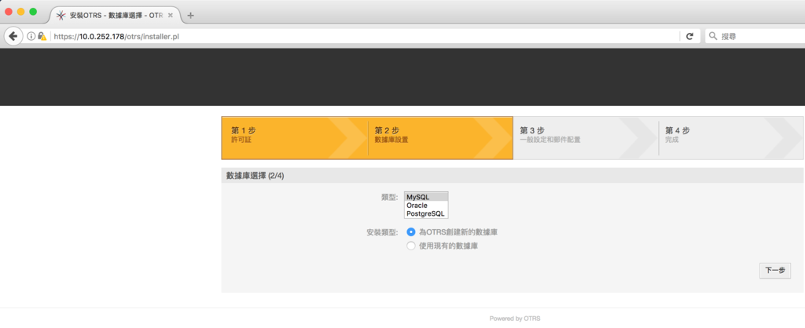Screen dimensions: 805x328
Task: Show site information via the info icon
Action: 31,36
